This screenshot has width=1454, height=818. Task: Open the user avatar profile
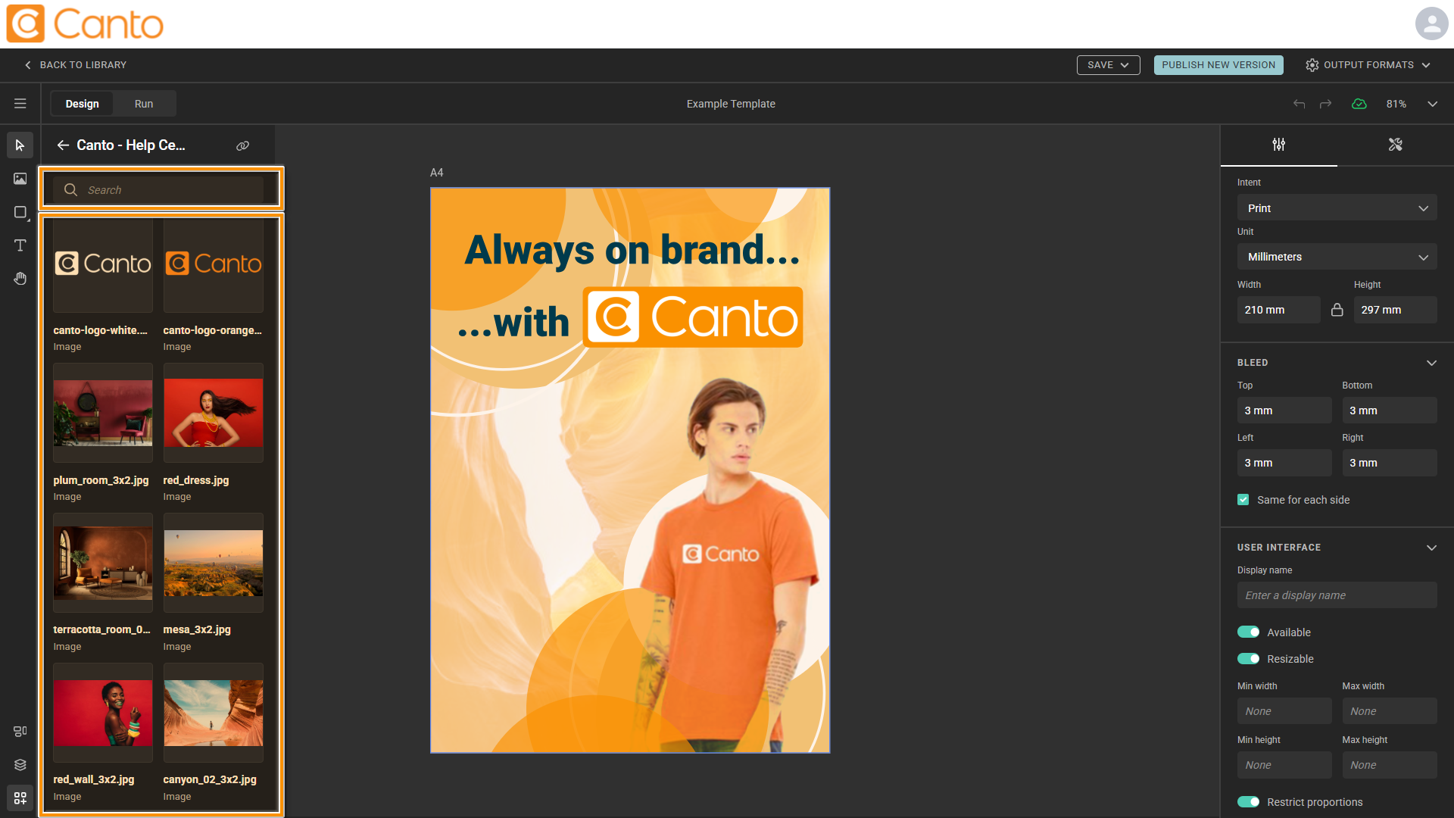(x=1431, y=23)
